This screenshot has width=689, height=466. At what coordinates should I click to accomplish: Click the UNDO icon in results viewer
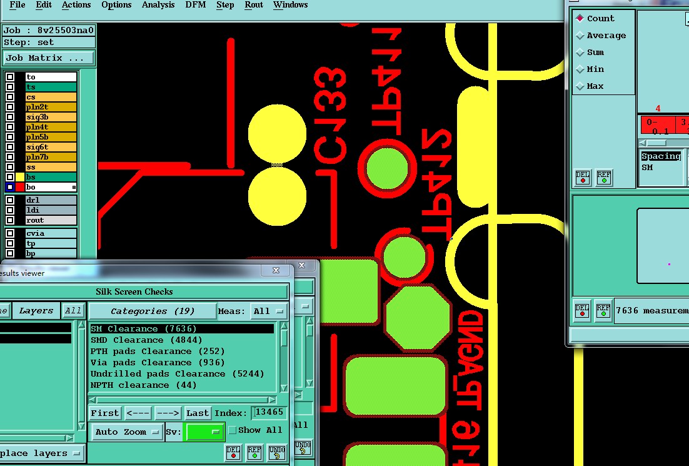[277, 453]
